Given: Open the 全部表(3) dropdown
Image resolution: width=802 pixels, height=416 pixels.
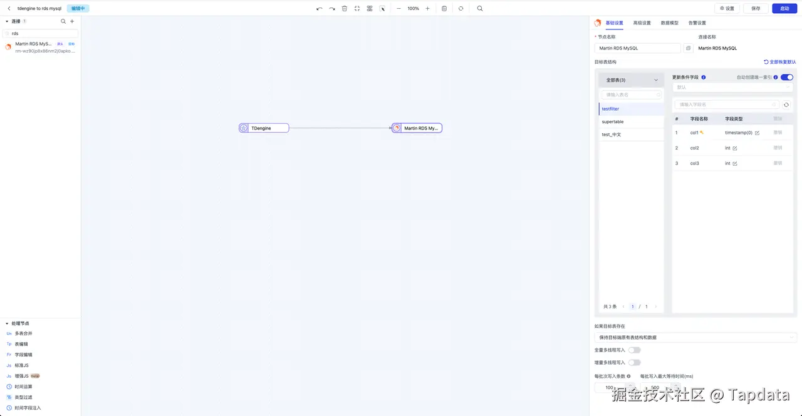Looking at the screenshot, I should tap(631, 80).
